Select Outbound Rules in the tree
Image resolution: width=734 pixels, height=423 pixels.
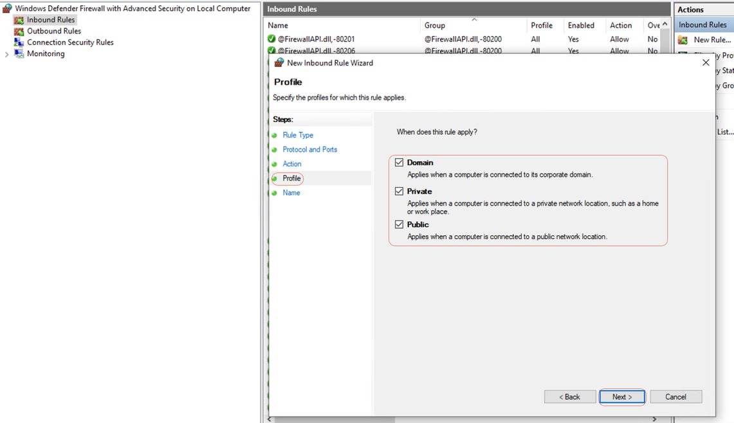point(54,32)
